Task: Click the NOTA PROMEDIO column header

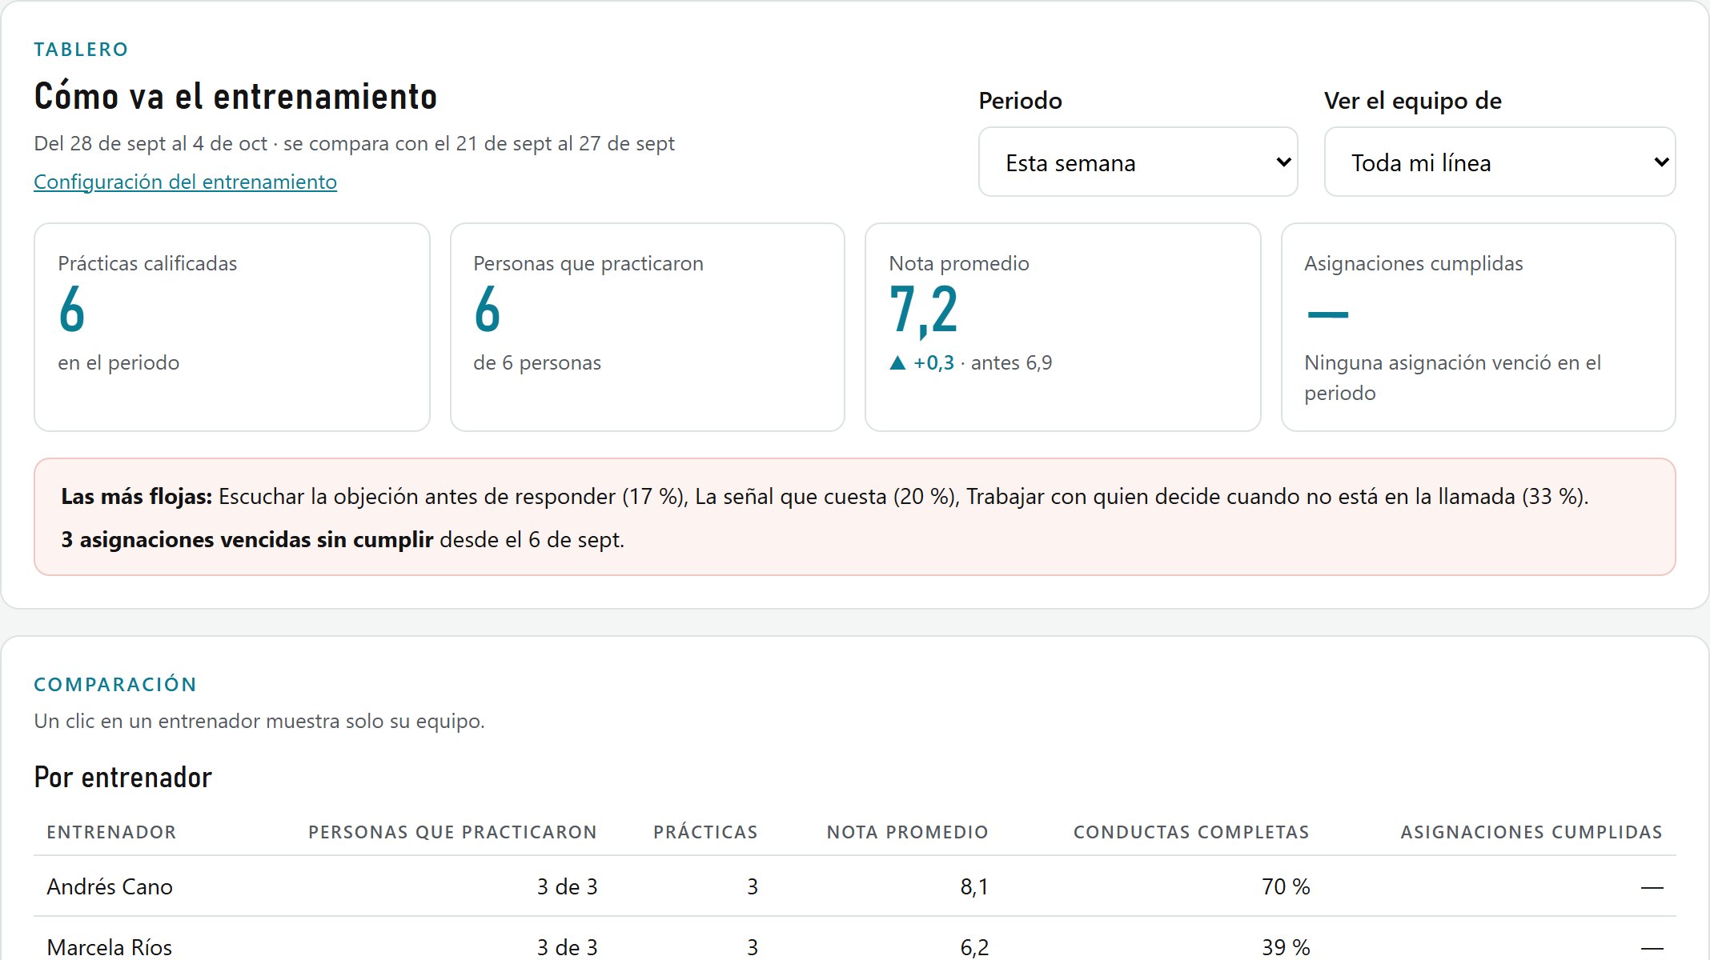Action: pos(907,832)
